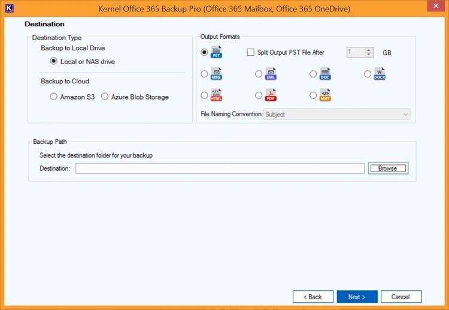
Task: Go back with the < Back button
Action: coord(313,297)
